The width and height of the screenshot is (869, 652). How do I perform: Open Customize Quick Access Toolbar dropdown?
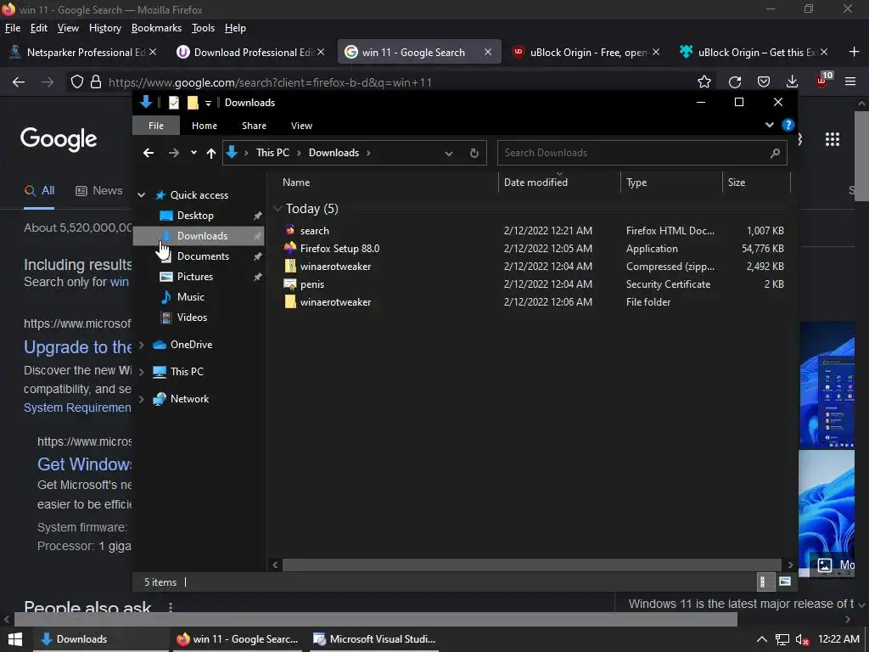(209, 103)
